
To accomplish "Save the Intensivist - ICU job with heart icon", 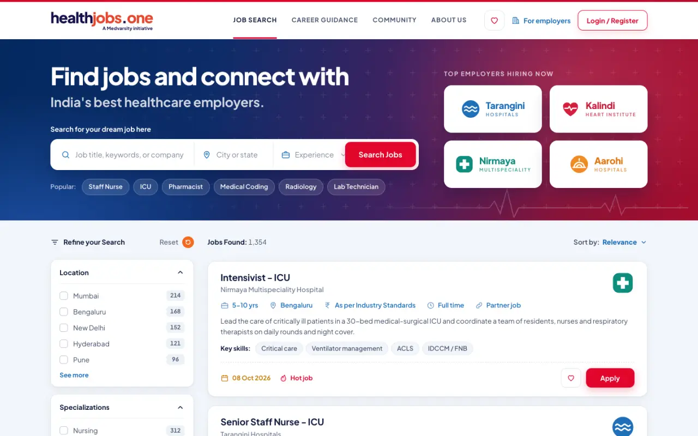I will click(571, 378).
